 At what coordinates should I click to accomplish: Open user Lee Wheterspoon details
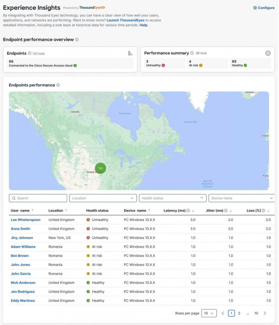[x=25, y=220]
